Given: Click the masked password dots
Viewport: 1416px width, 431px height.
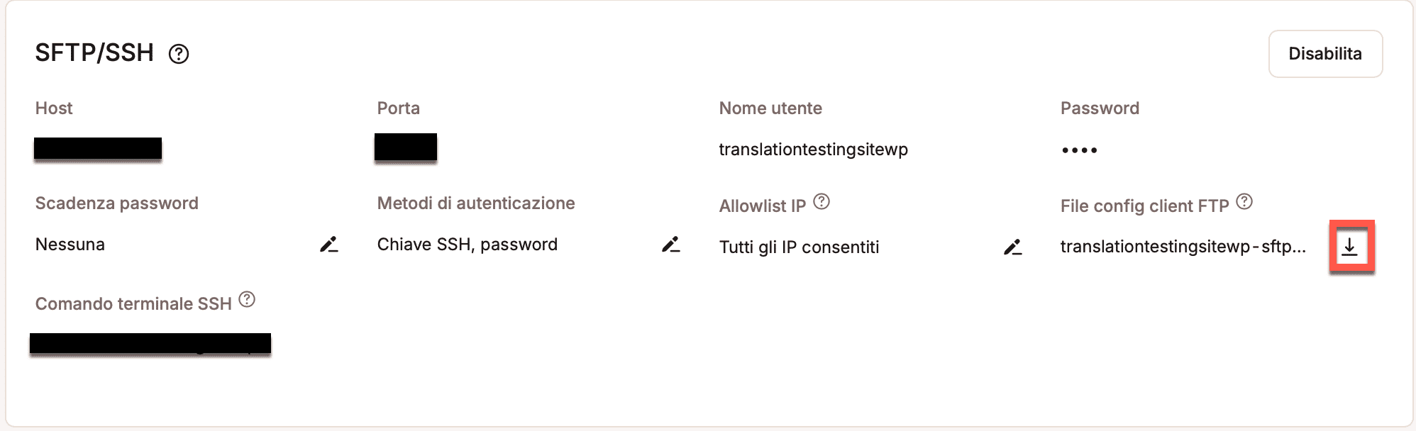Looking at the screenshot, I should tap(1079, 150).
